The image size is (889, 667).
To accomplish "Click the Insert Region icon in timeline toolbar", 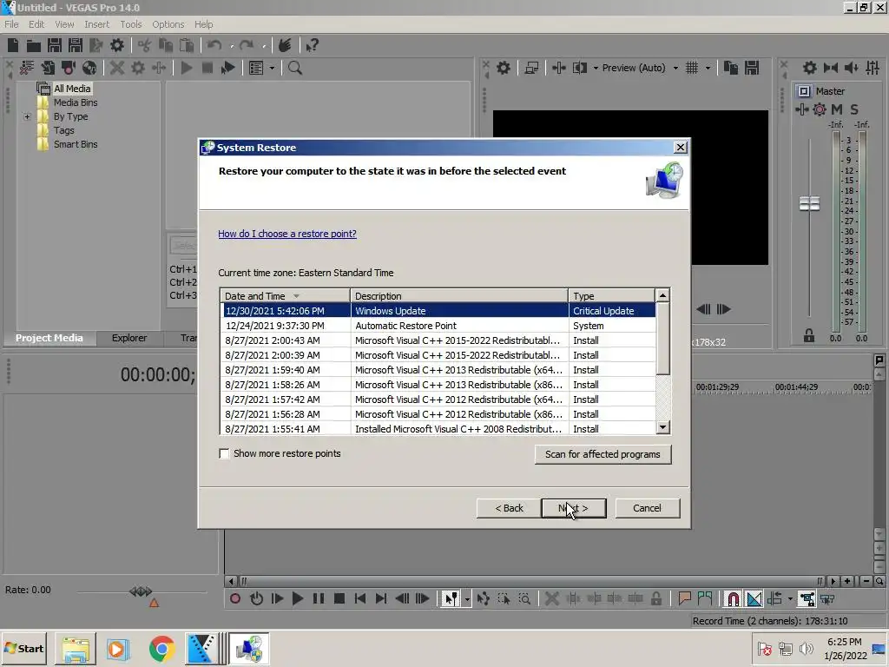I will tap(705, 598).
